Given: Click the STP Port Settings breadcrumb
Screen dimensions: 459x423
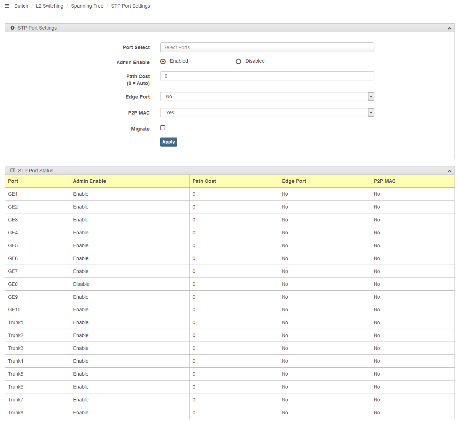Looking at the screenshot, I should pyautogui.click(x=131, y=6).
